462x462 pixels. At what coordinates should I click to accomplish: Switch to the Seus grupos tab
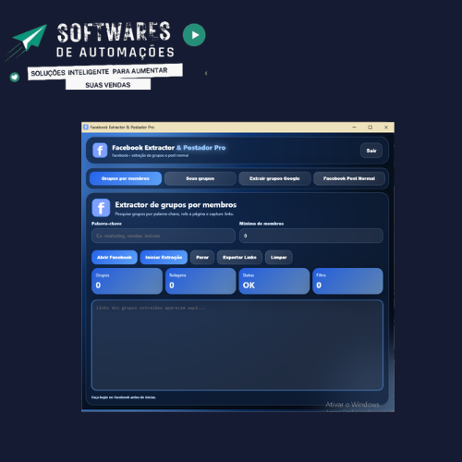[x=201, y=178]
